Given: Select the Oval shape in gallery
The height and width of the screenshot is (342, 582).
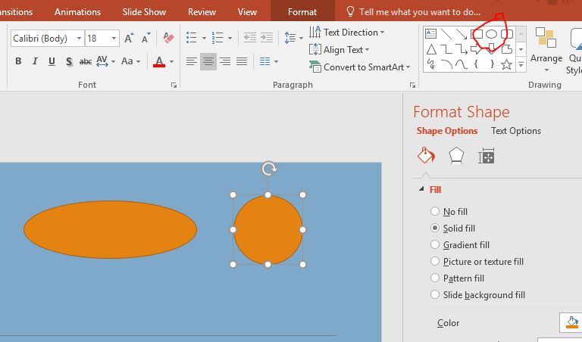Looking at the screenshot, I should 491,34.
